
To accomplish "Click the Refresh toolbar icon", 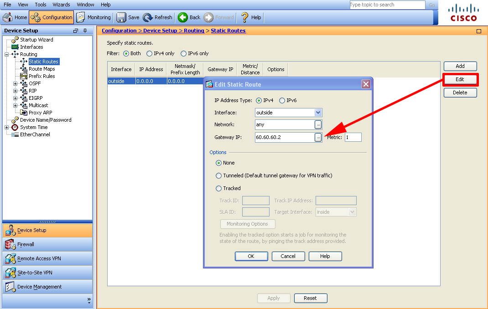I will pos(147,17).
